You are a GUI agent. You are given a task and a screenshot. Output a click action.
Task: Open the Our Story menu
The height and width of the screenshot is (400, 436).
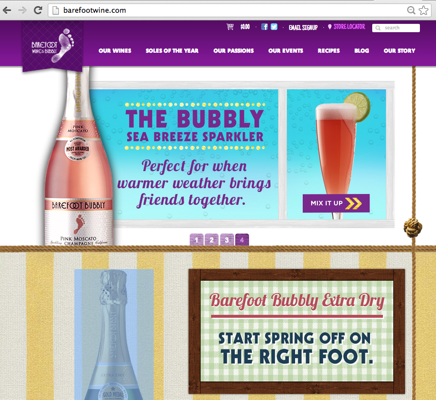(x=399, y=50)
